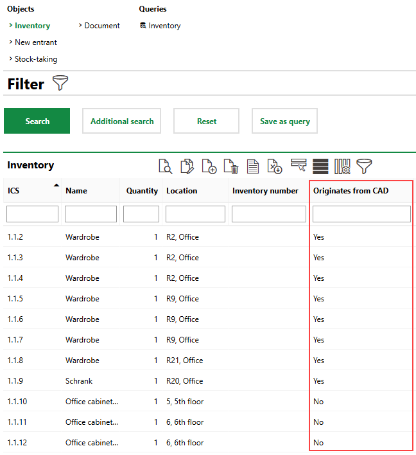Screen dimensions: 416x455
Task: Click the Save as query button
Action: [284, 121]
